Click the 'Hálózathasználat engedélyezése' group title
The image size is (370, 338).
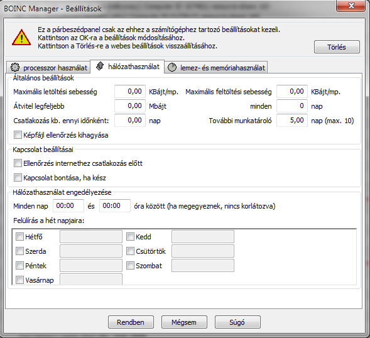[x=62, y=192]
